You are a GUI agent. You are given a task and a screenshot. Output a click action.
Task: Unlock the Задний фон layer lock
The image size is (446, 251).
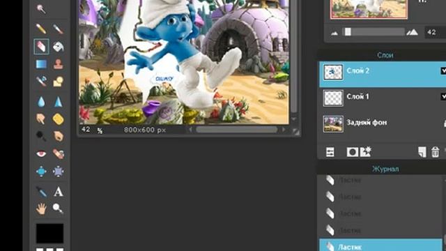coord(445,123)
